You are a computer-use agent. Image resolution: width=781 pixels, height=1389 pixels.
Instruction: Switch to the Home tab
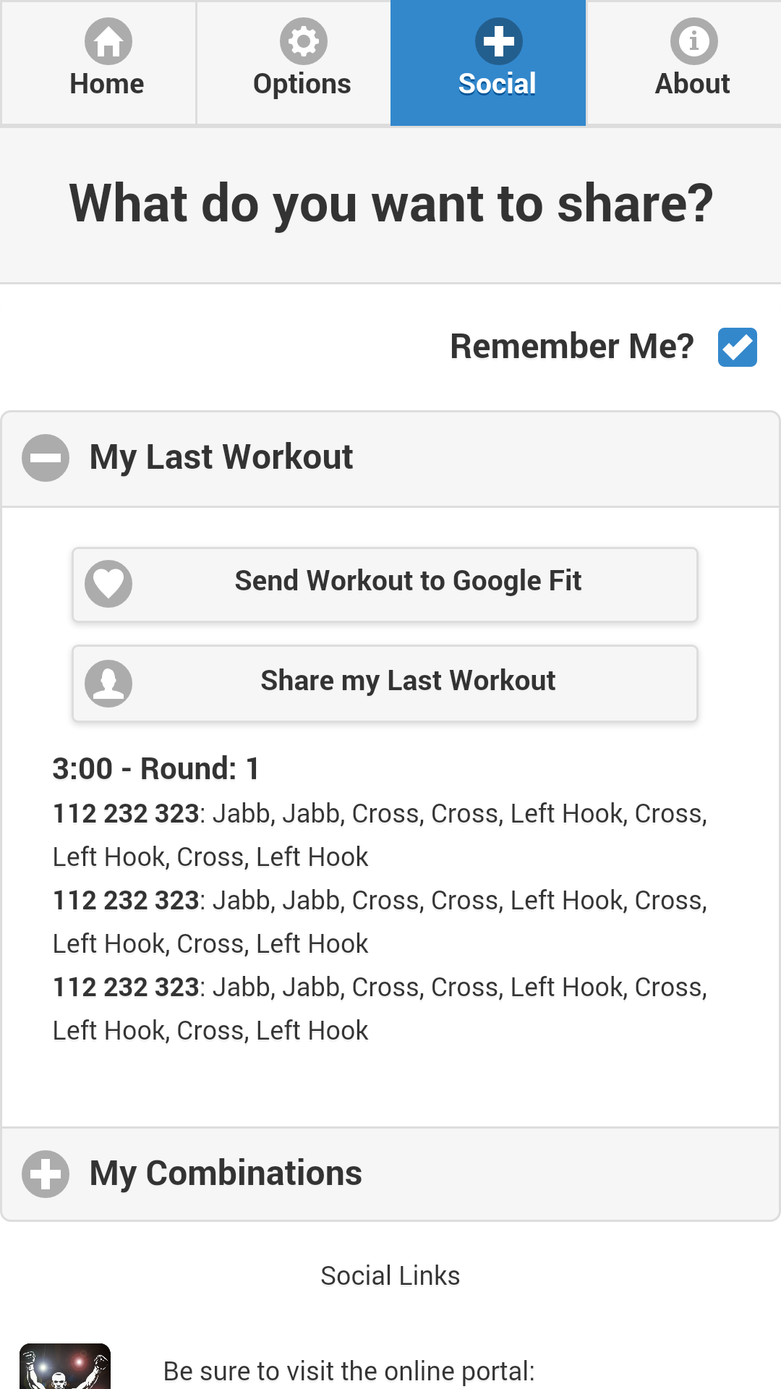pos(98,63)
